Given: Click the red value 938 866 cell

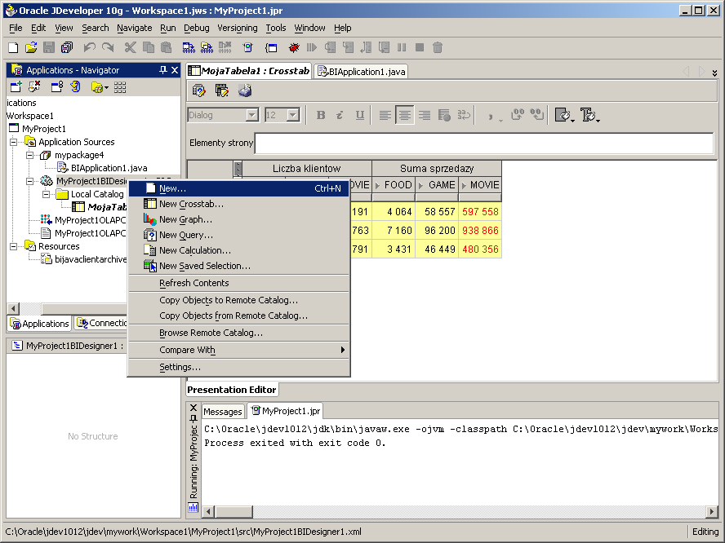Looking at the screenshot, I should point(480,231).
